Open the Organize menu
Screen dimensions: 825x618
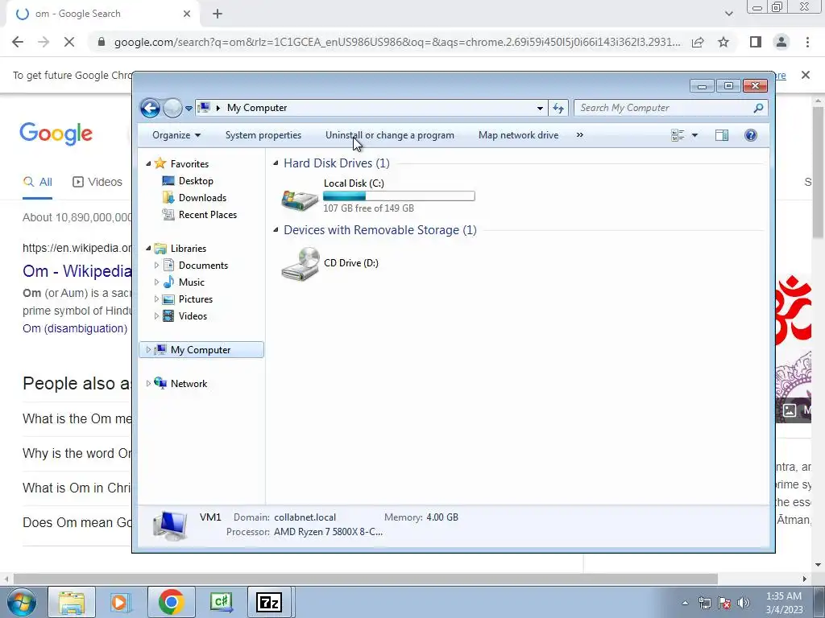(176, 135)
